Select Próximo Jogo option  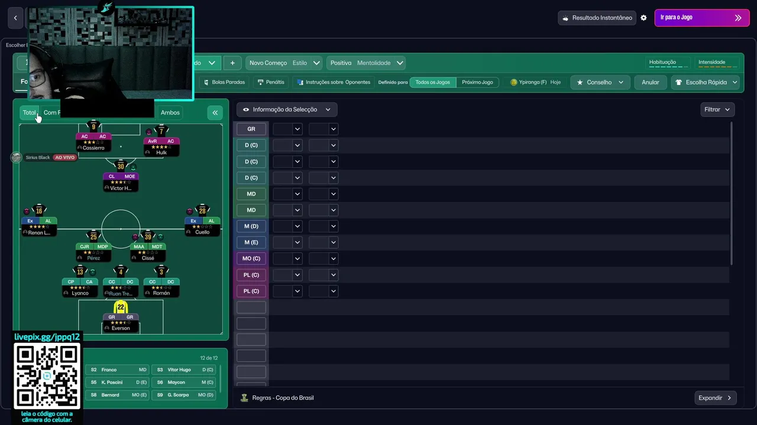tap(477, 82)
